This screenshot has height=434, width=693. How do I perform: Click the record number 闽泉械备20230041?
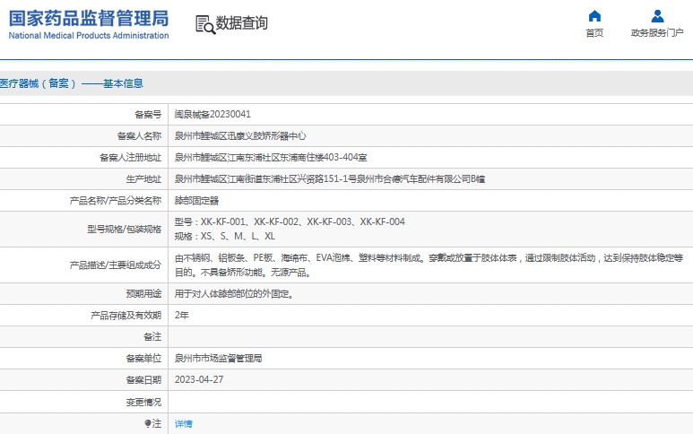click(212, 115)
